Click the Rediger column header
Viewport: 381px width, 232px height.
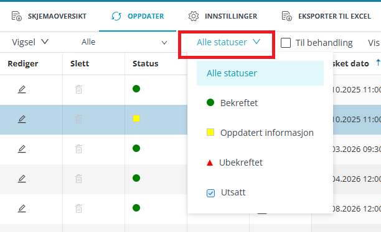click(23, 64)
